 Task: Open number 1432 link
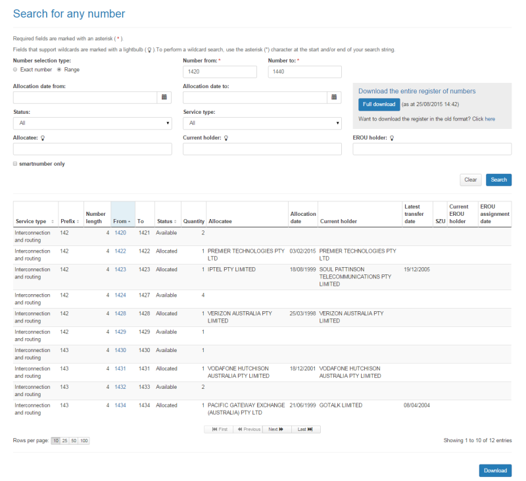120,387
